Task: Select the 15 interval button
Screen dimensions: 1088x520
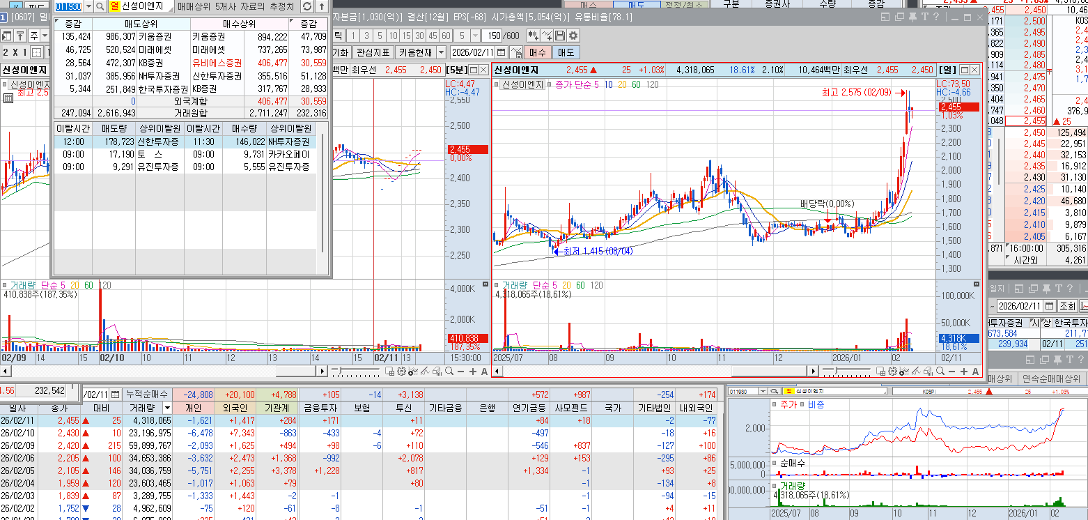Action: 407,36
